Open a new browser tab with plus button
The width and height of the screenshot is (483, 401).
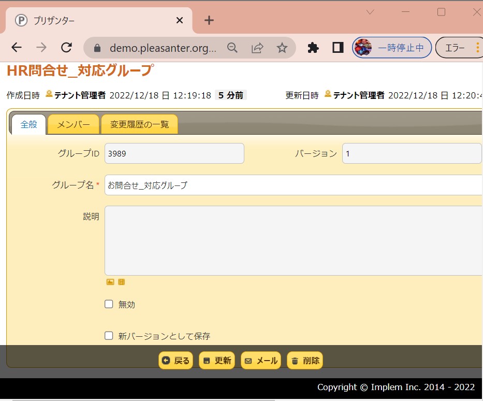(x=209, y=20)
